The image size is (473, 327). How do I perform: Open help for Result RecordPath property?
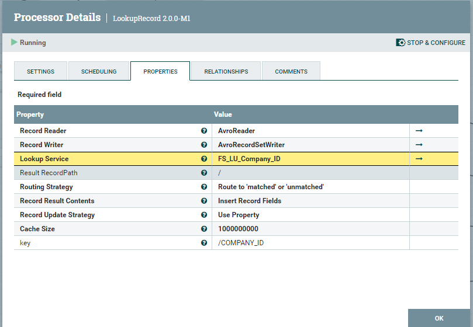point(204,173)
